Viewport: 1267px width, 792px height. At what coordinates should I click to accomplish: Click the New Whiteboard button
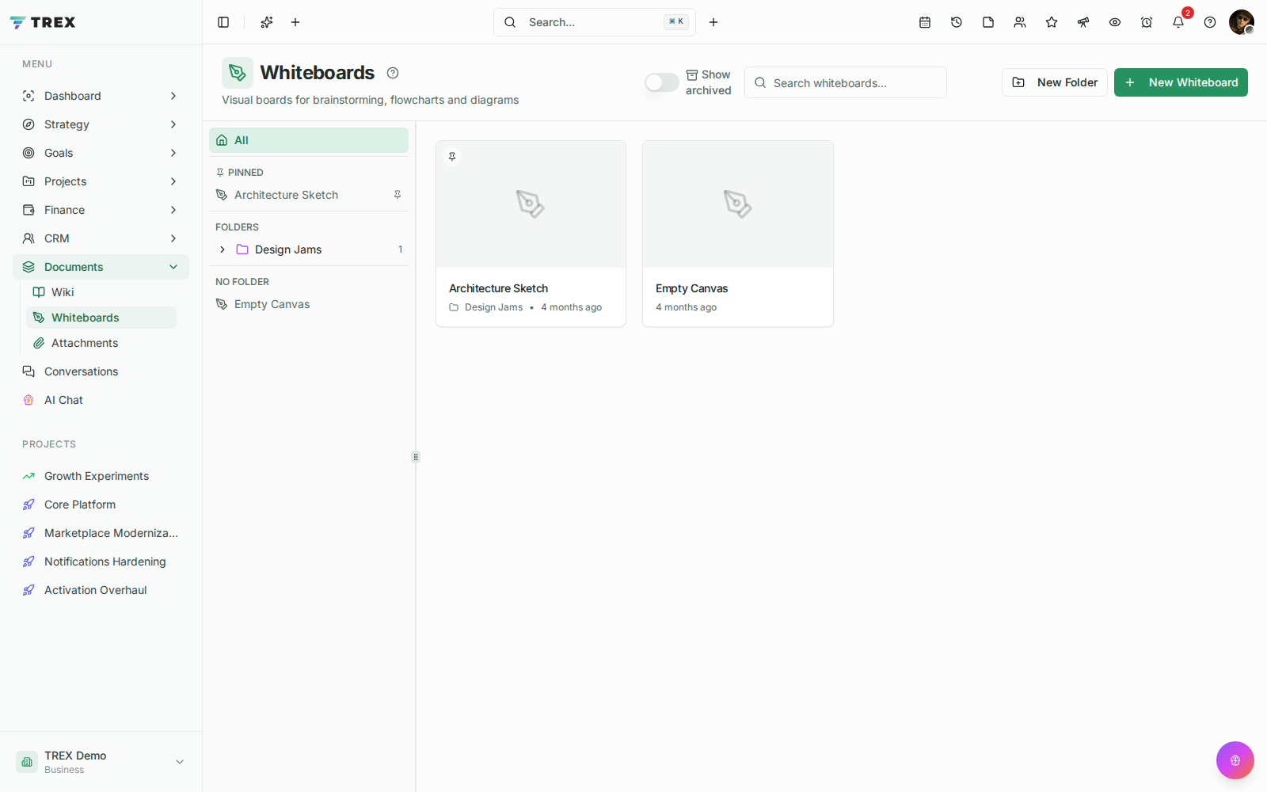[x=1181, y=82]
